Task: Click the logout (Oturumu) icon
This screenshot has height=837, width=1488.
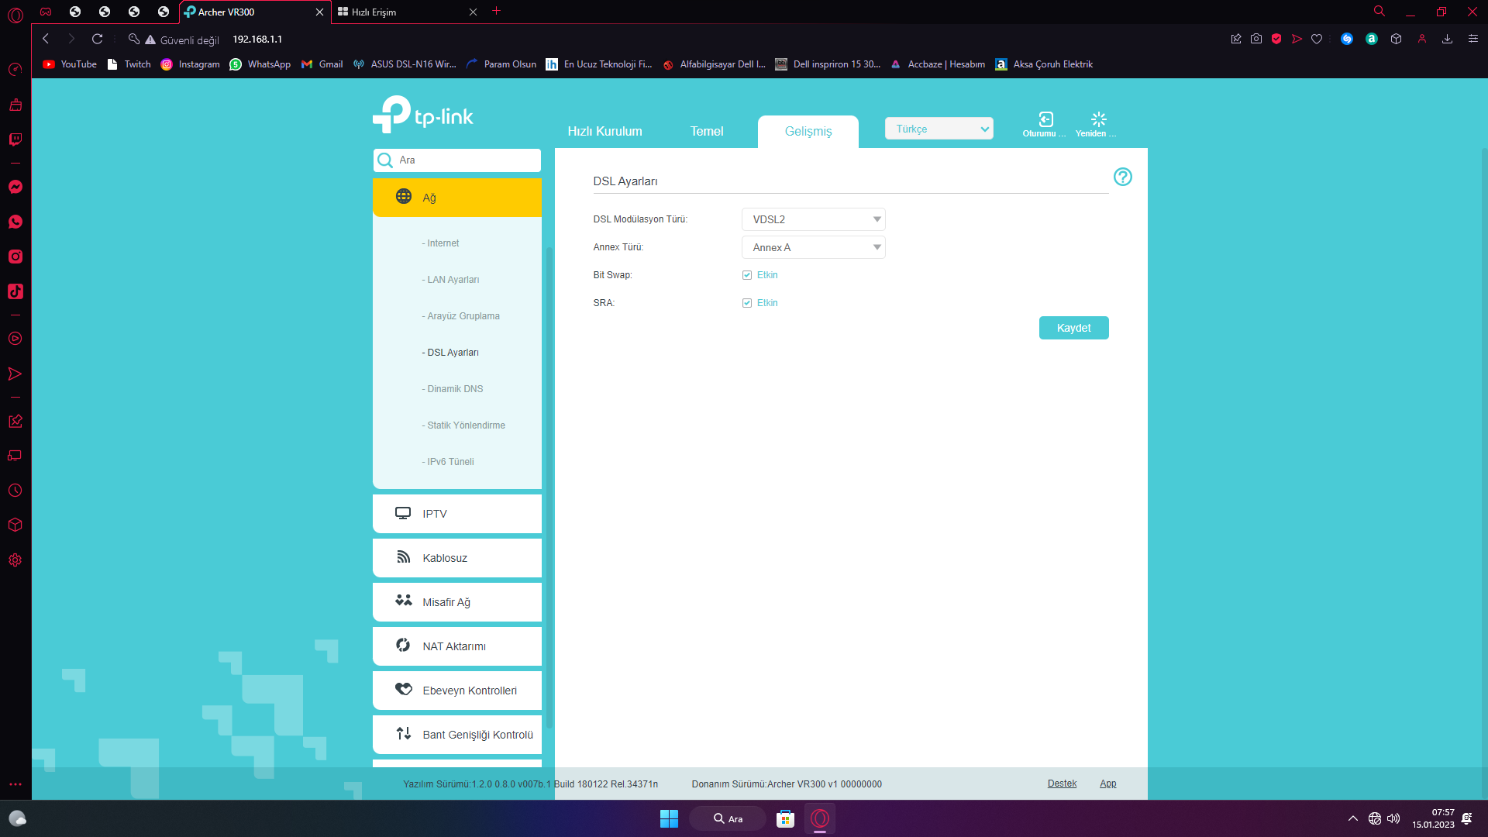Action: (x=1045, y=119)
